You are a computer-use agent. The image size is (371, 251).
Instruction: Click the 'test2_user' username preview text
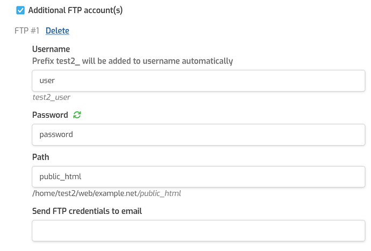coord(51,97)
